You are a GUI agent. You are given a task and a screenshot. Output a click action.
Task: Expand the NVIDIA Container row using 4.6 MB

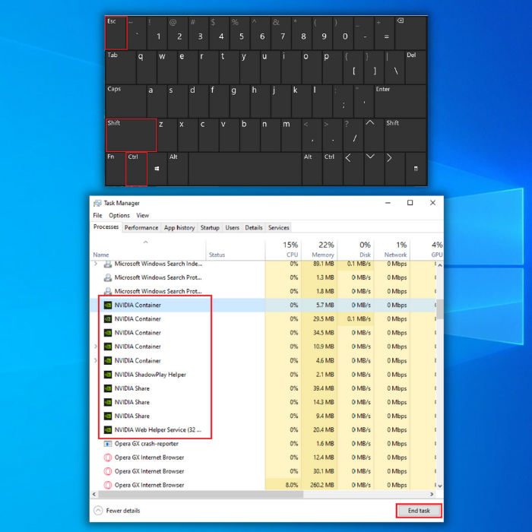(96, 360)
